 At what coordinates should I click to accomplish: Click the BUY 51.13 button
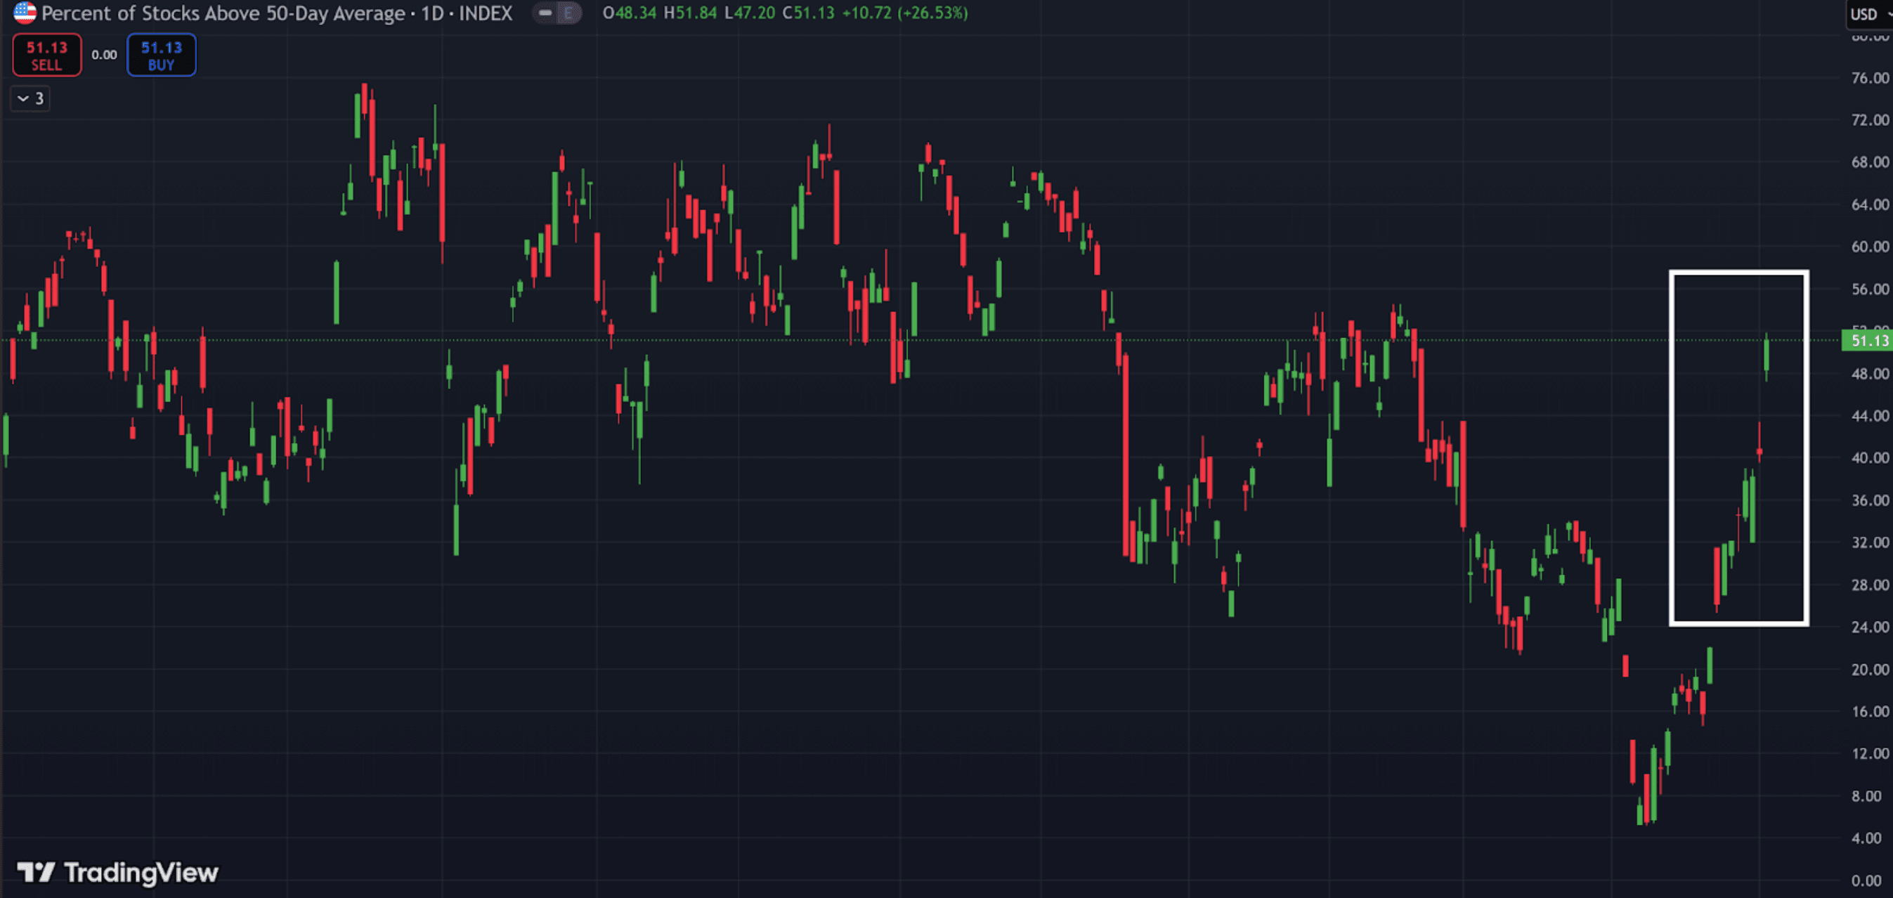click(161, 55)
